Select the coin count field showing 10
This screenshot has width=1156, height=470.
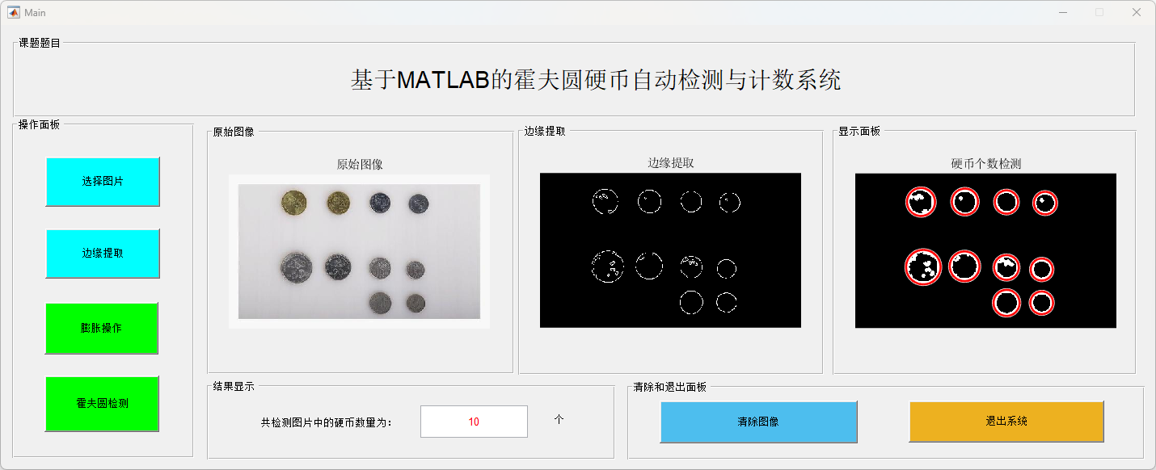tap(474, 422)
